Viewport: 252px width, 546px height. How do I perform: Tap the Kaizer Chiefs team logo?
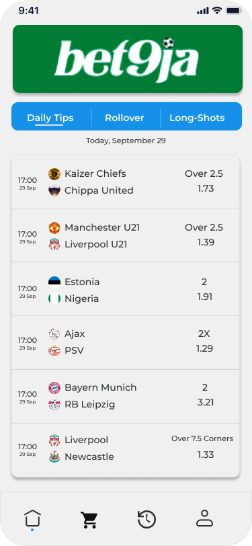pyautogui.click(x=54, y=173)
